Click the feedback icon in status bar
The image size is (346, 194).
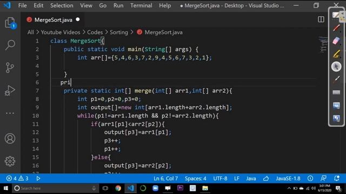tap(323, 178)
